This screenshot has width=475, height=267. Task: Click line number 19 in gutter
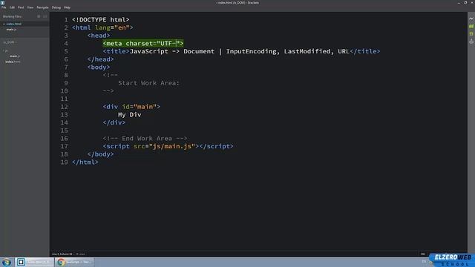pyautogui.click(x=65, y=162)
